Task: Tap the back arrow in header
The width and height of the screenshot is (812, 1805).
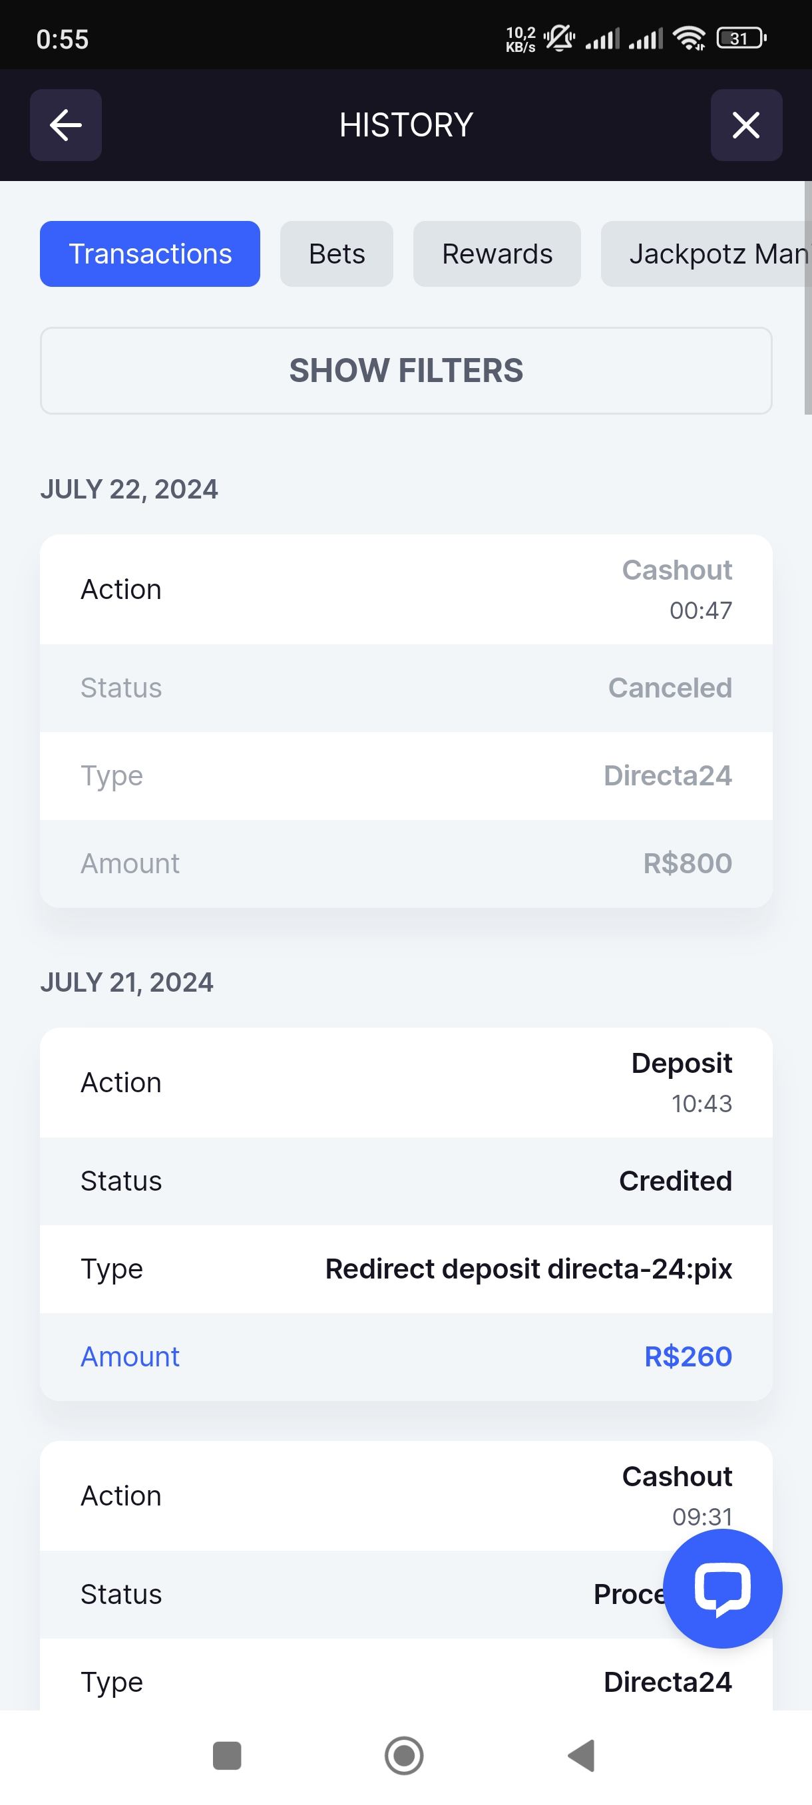Action: pos(66,125)
